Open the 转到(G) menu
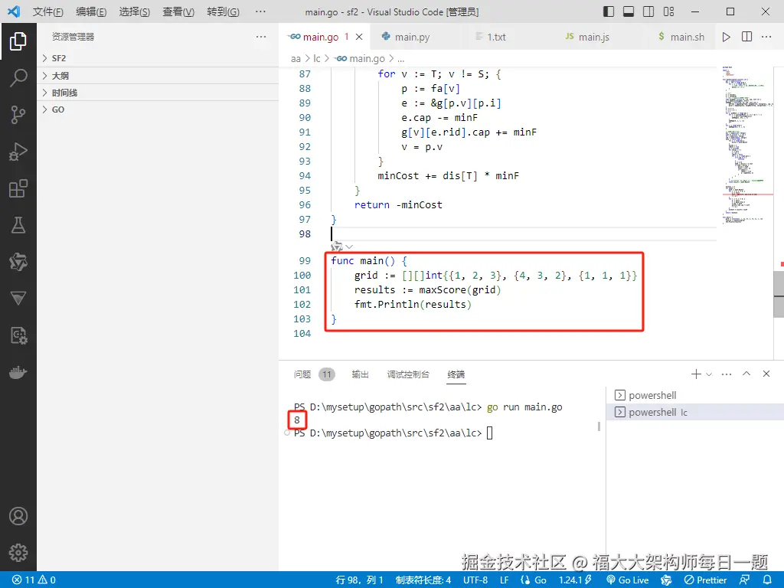The image size is (784, 588). (223, 11)
